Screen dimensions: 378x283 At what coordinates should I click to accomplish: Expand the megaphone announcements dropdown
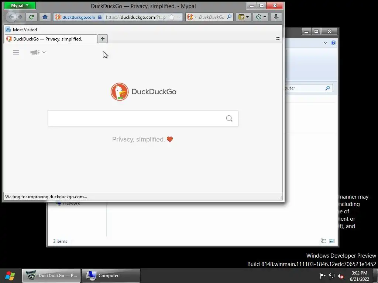click(38, 52)
